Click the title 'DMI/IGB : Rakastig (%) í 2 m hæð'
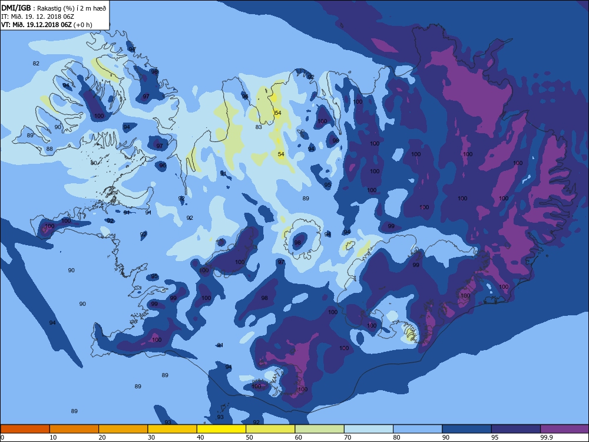The width and height of the screenshot is (589, 442). pyautogui.click(x=54, y=8)
